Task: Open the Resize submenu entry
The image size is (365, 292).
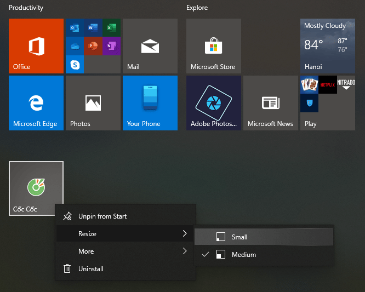Action: pyautogui.click(x=126, y=233)
